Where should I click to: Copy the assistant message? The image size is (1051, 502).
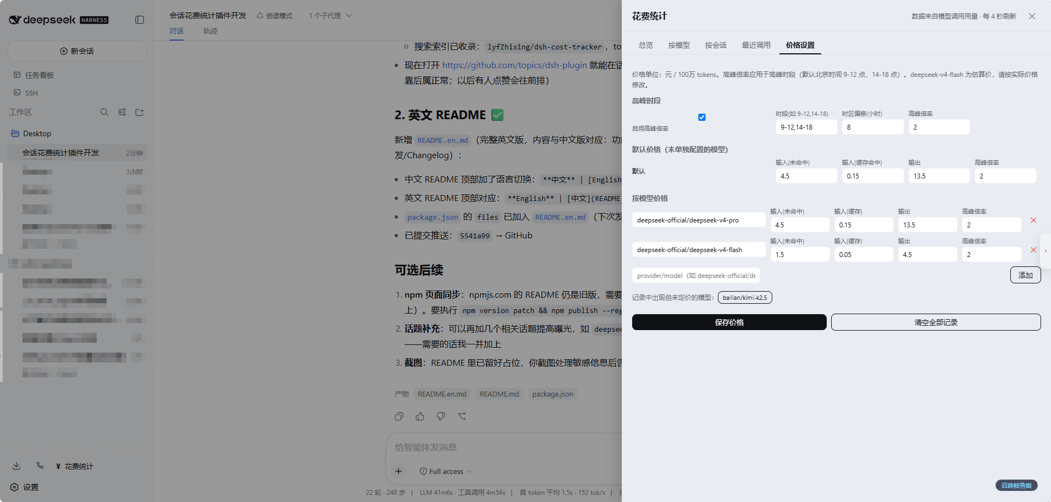[399, 416]
